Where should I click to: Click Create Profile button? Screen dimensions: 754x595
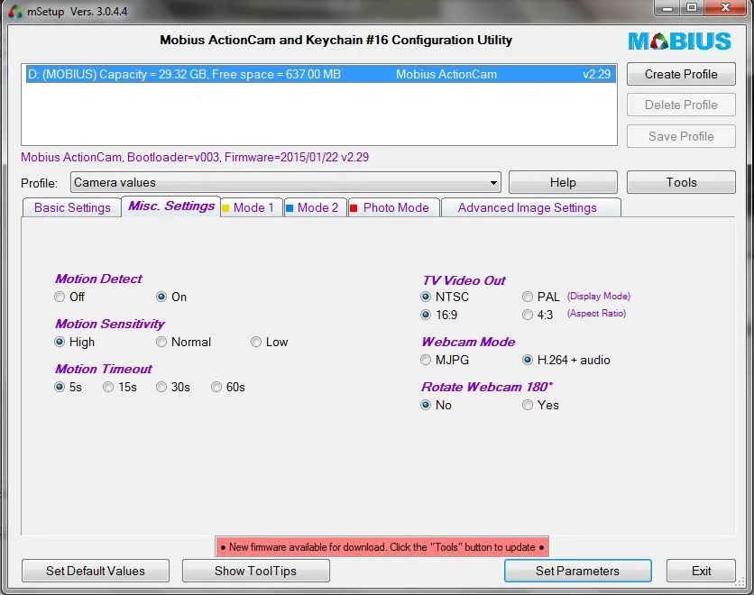click(681, 74)
